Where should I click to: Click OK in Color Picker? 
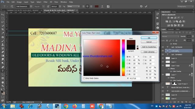[x=149, y=38]
